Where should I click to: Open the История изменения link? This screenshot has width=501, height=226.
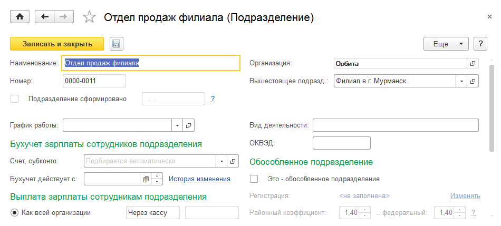199,179
